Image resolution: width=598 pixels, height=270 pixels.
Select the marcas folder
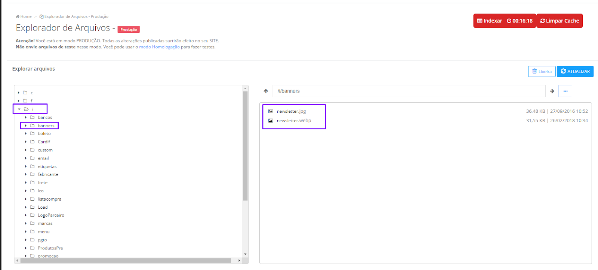tap(45, 223)
